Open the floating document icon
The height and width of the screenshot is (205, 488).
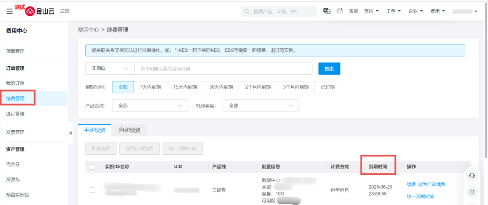pyautogui.click(x=472, y=192)
